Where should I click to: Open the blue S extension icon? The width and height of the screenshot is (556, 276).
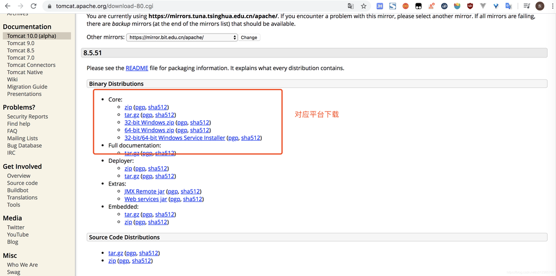[393, 6]
